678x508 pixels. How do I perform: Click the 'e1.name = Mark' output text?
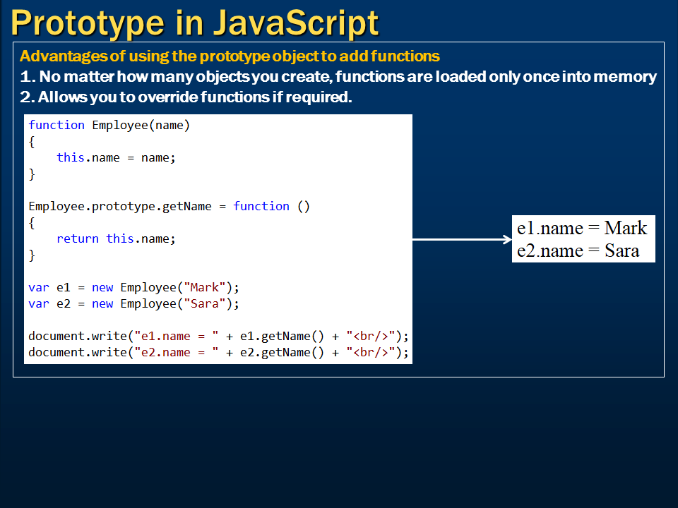(581, 228)
